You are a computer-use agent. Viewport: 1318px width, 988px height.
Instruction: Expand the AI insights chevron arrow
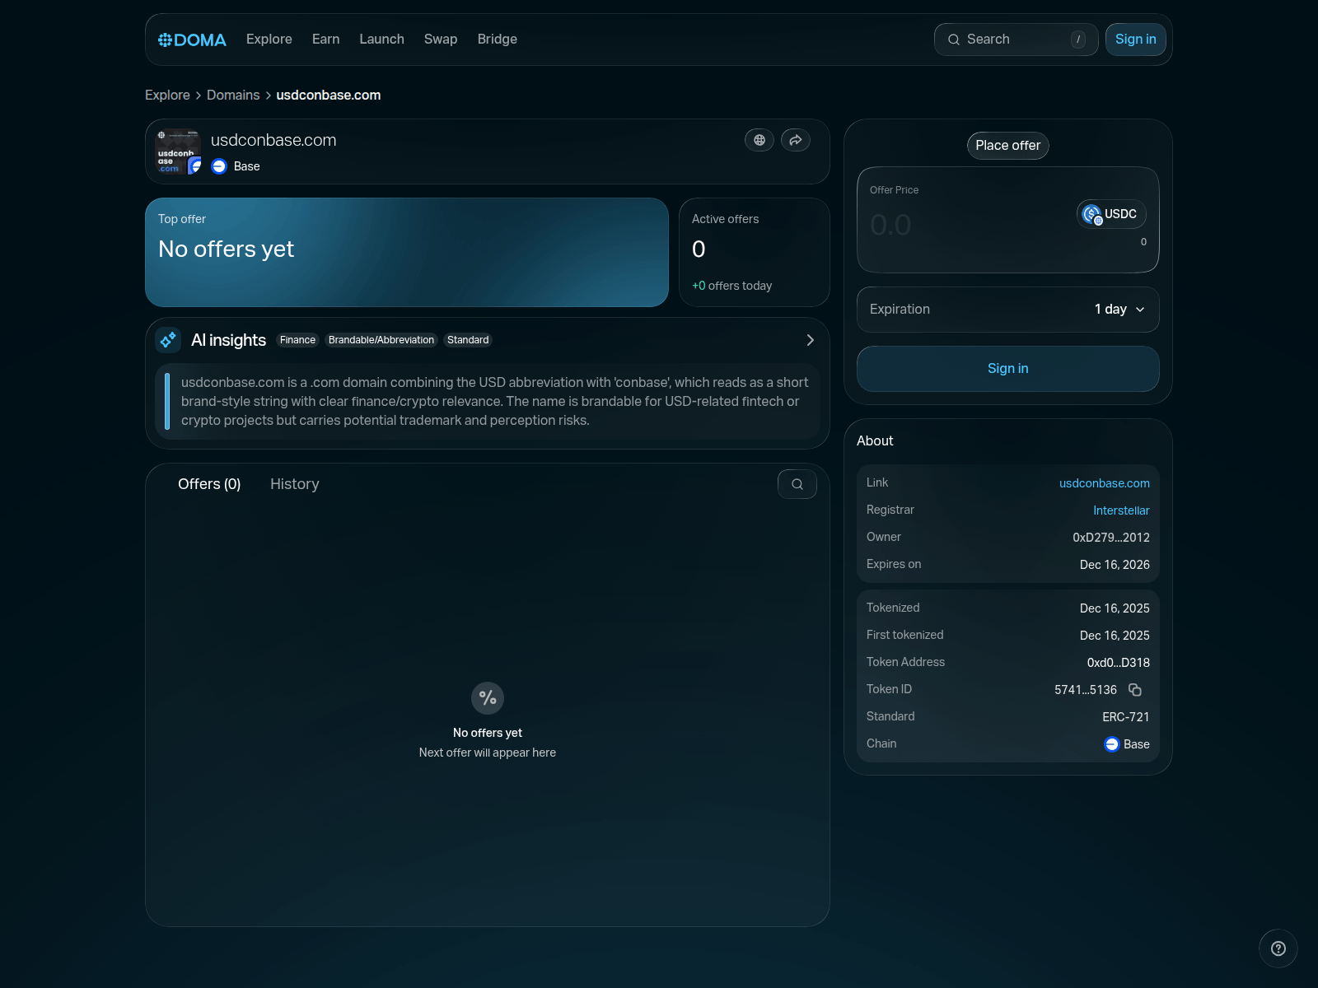coord(811,340)
